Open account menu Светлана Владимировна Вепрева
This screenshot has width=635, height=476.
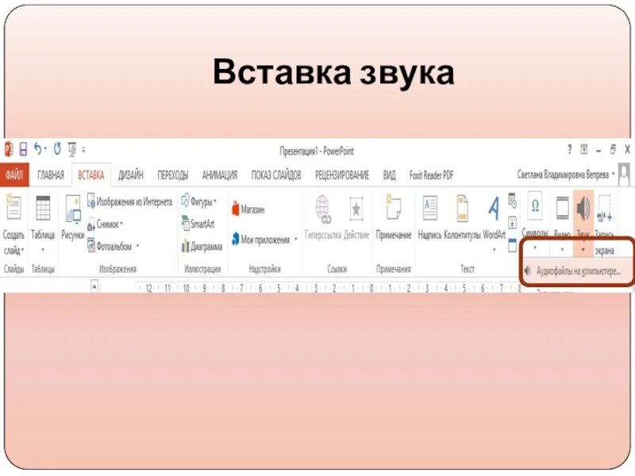[566, 175]
